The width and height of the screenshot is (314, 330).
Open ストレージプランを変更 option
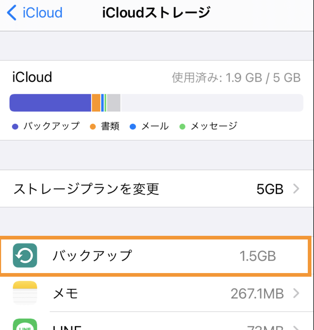[x=157, y=189]
